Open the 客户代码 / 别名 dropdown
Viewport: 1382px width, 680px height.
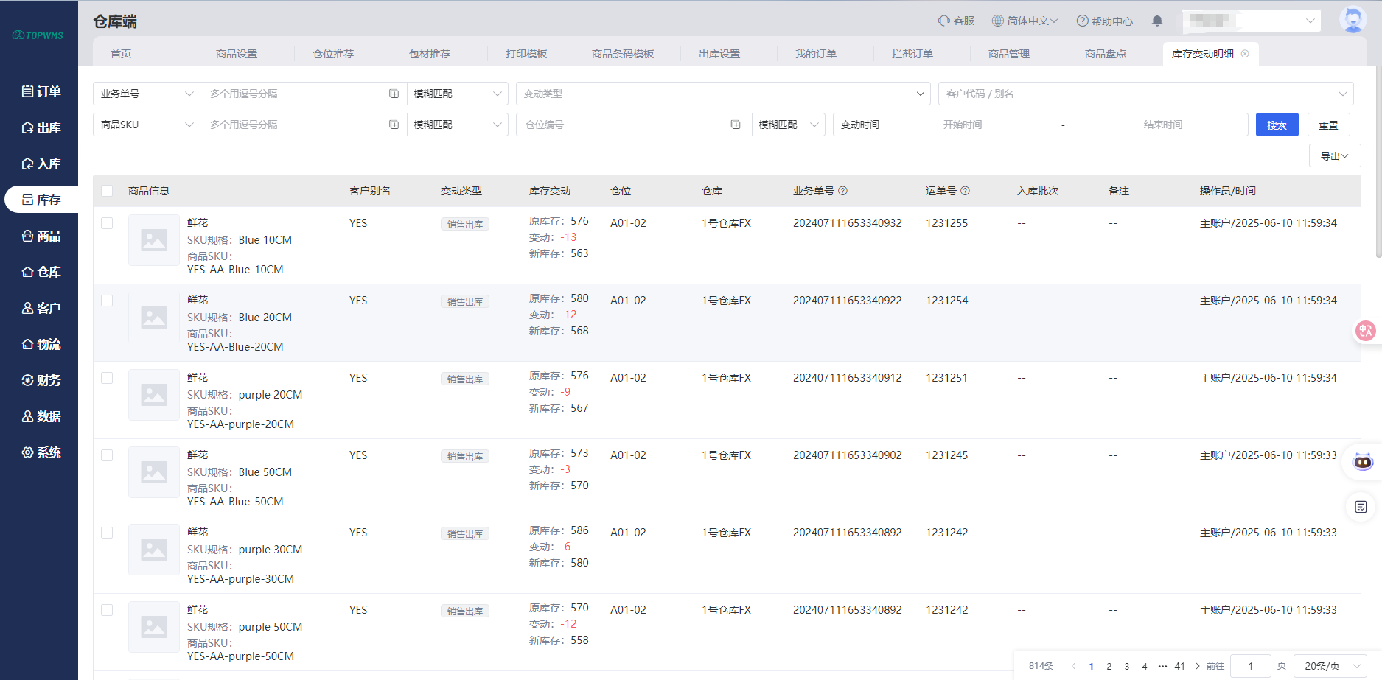tap(1146, 94)
